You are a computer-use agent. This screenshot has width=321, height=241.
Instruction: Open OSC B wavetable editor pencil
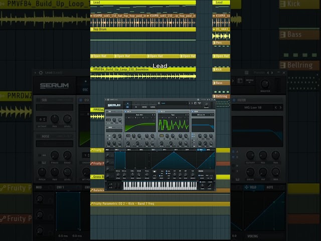(187, 120)
